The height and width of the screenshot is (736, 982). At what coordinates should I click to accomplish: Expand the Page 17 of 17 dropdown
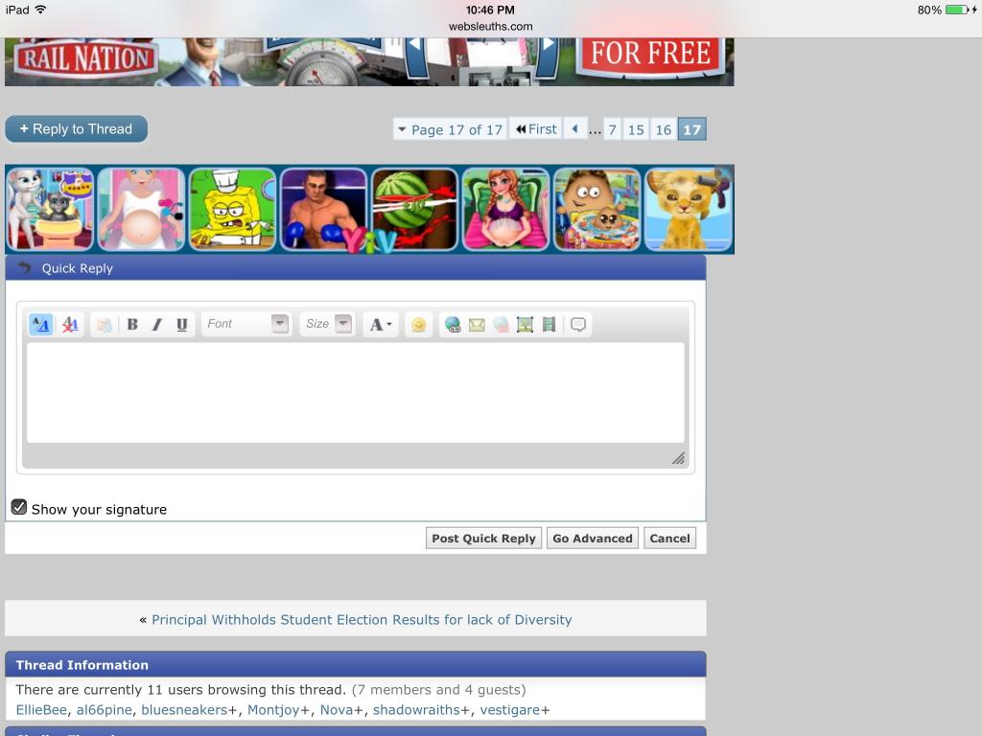click(449, 129)
